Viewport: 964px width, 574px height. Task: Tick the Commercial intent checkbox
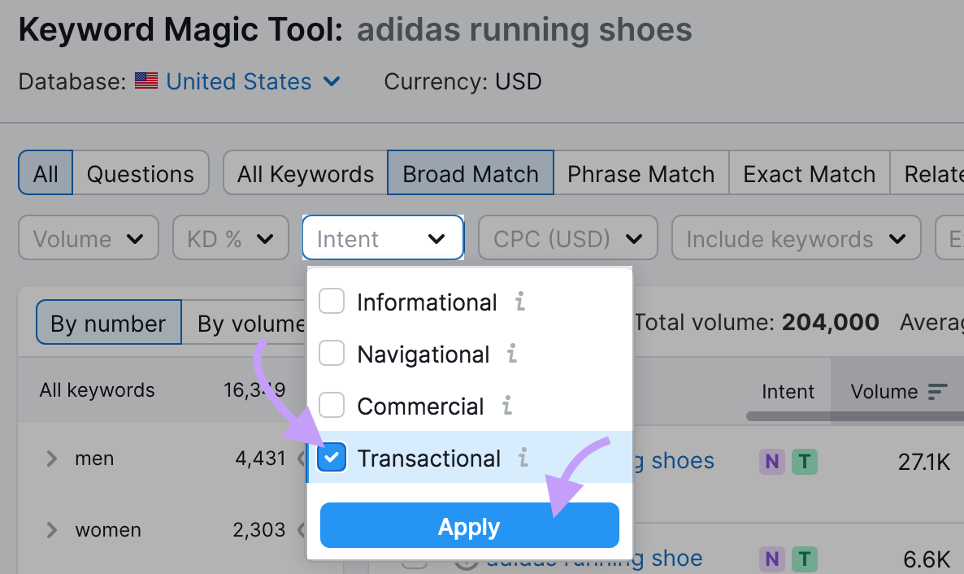click(x=332, y=405)
